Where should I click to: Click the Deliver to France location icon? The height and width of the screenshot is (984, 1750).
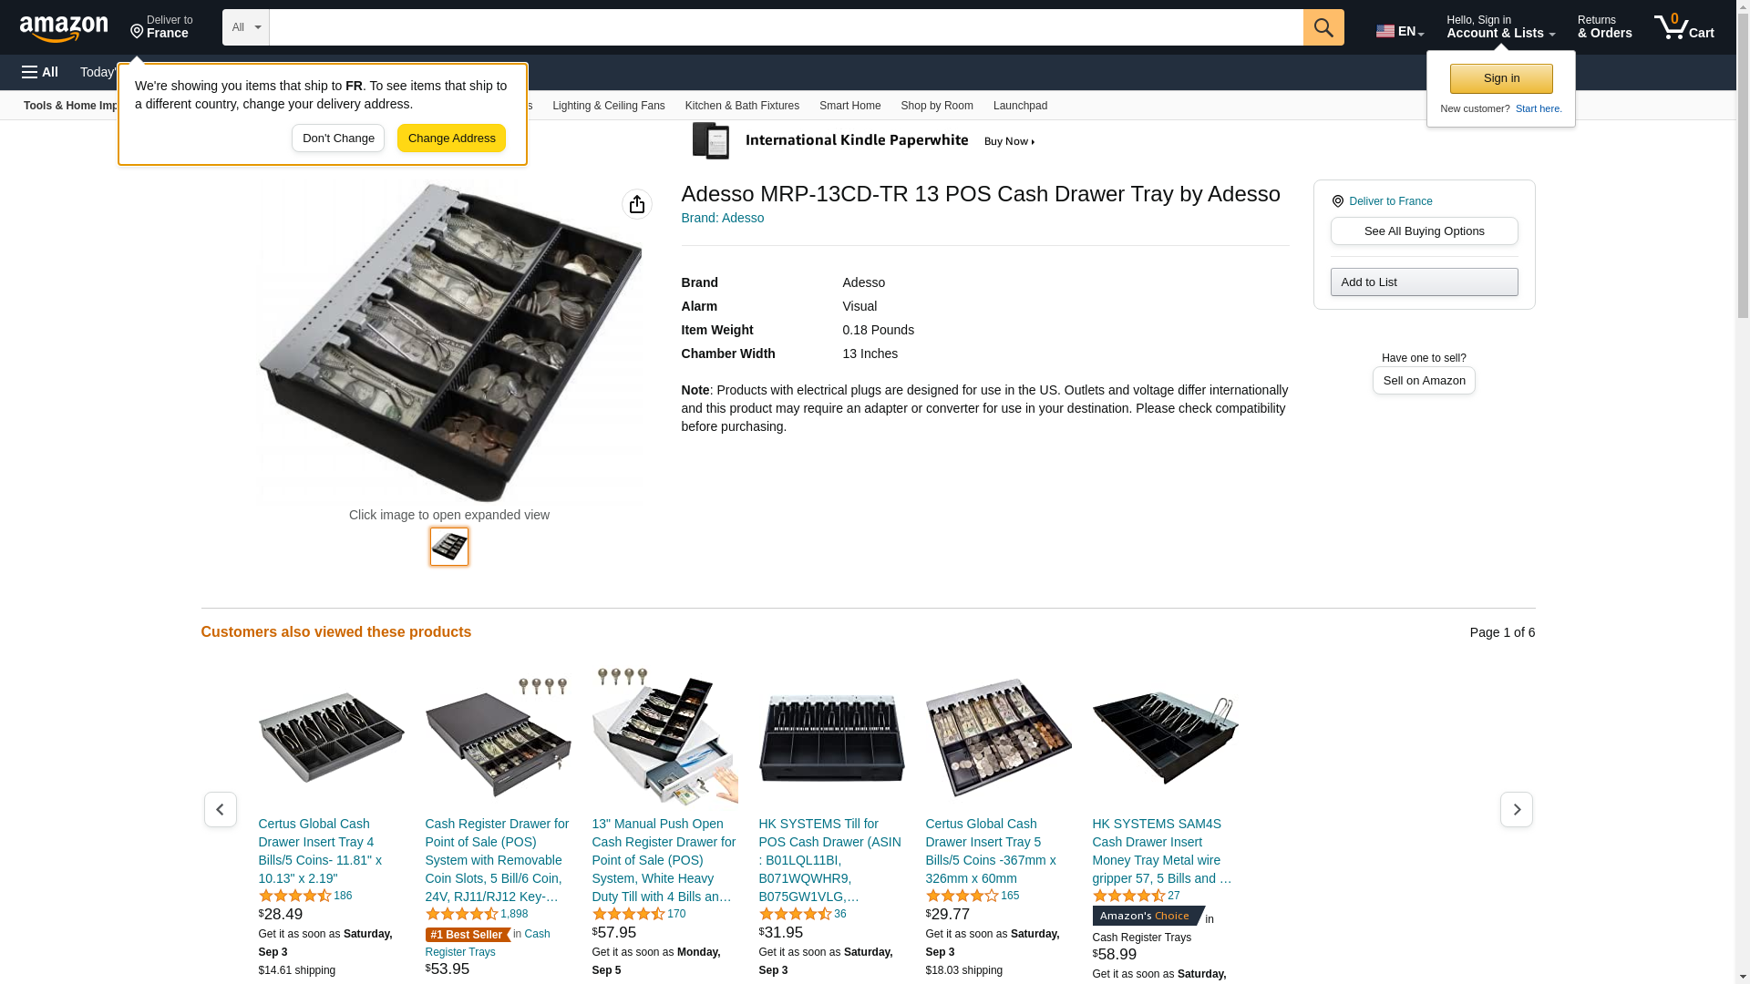coord(137,32)
